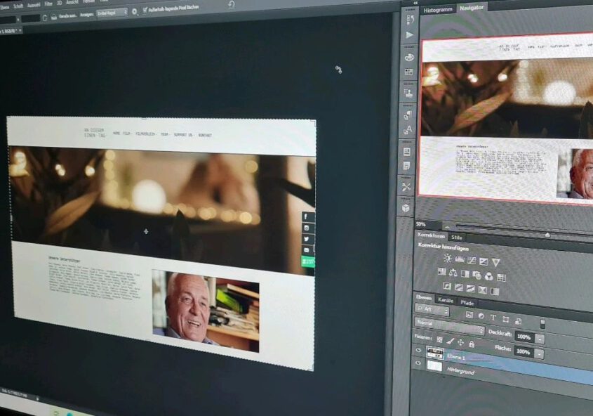The width and height of the screenshot is (593, 416).
Task: Hide the Ebene 1 layer visibility eye
Action: pyautogui.click(x=418, y=349)
